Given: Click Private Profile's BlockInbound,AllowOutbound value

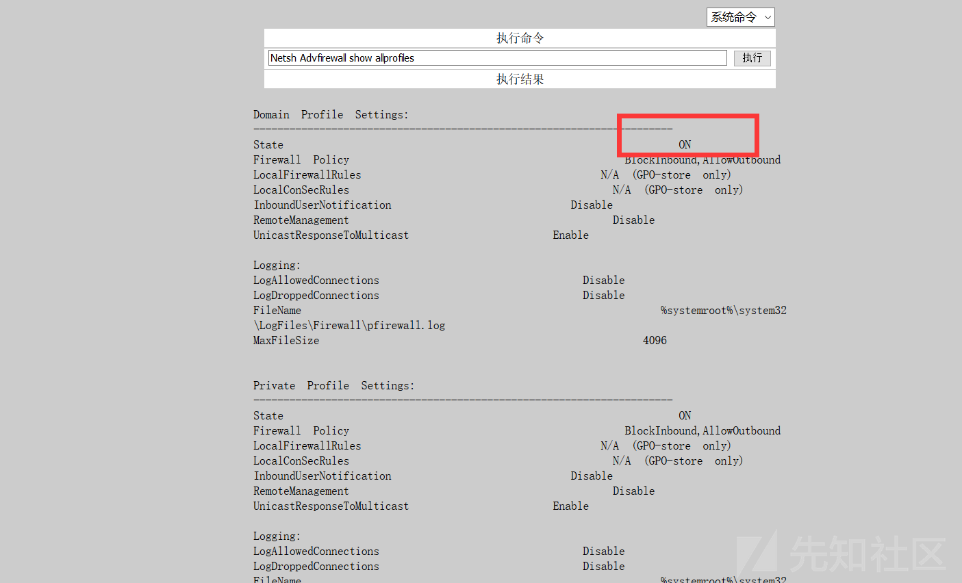Looking at the screenshot, I should [x=702, y=431].
